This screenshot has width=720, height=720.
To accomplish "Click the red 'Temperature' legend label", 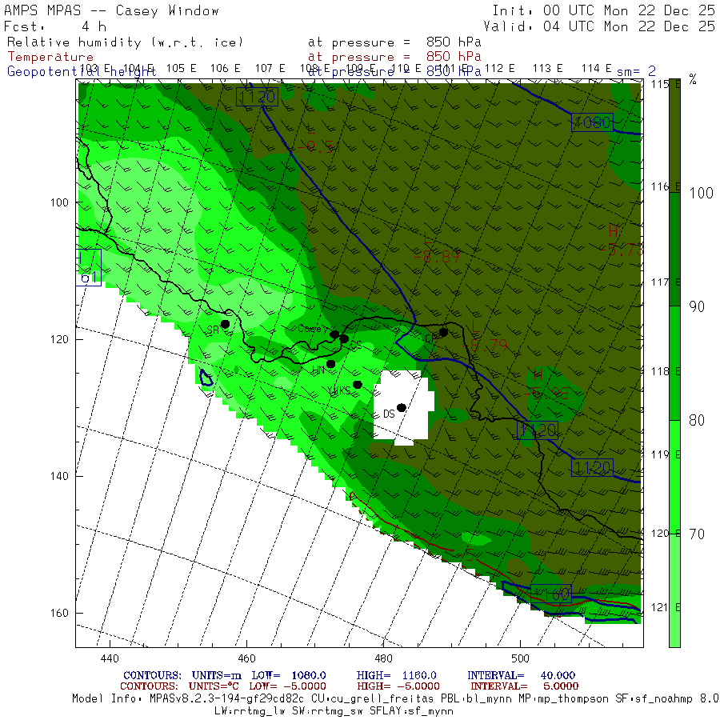I will coord(50,57).
